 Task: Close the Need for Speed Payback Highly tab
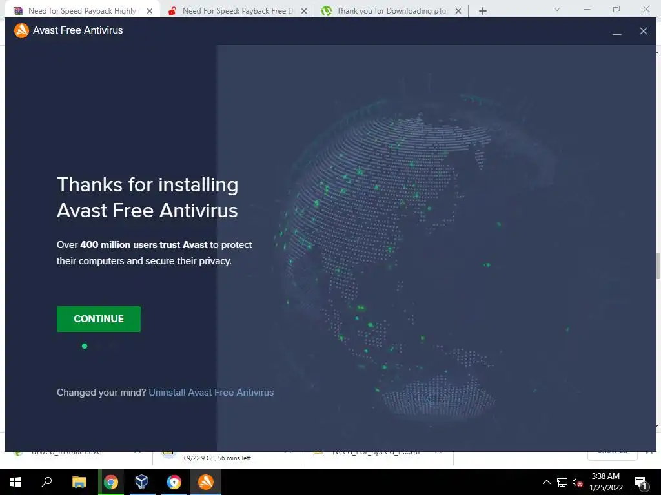[x=150, y=12]
